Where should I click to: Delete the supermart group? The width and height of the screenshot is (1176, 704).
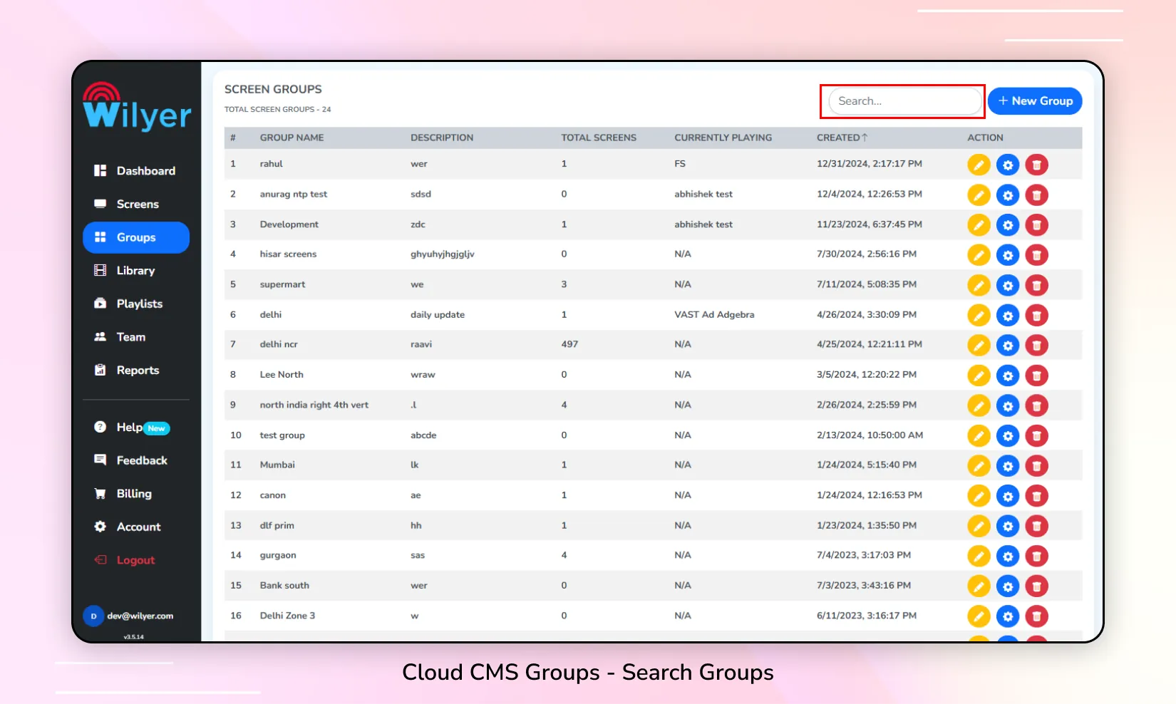click(x=1037, y=286)
